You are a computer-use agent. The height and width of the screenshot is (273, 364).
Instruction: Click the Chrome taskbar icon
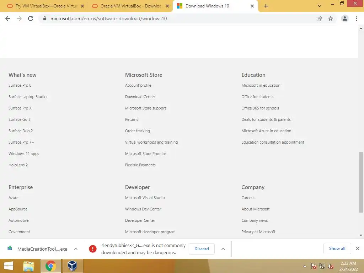click(x=50, y=266)
